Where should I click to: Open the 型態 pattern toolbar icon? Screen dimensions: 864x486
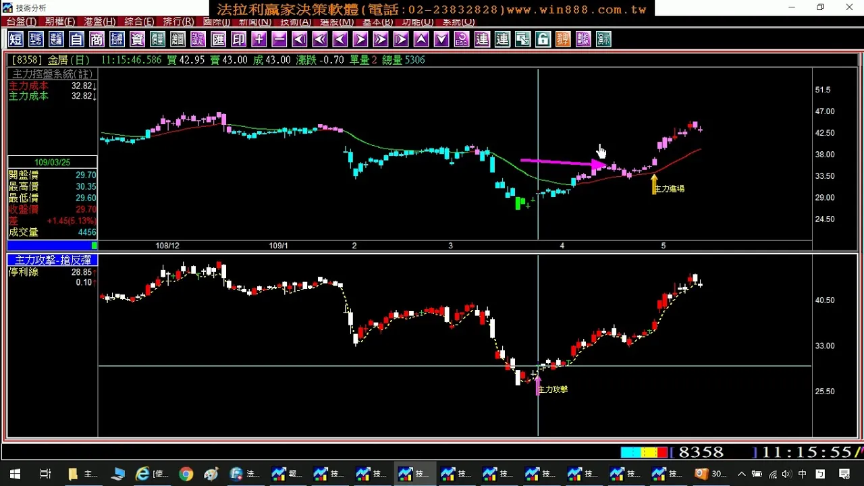pos(36,39)
